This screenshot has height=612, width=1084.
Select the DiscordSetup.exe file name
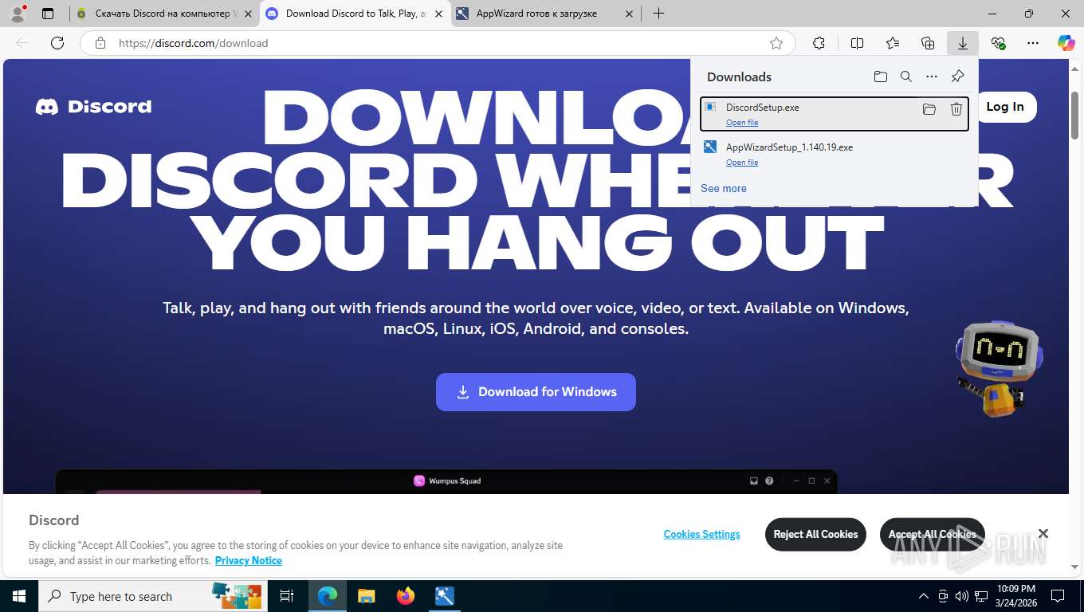coord(762,108)
